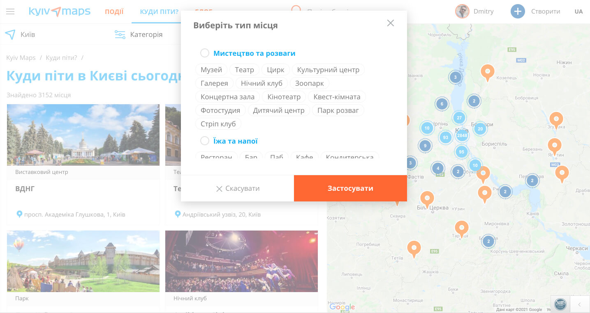Click the map cluster marker 2848
Image resolution: width=590 pixels, height=313 pixels.
pos(462,135)
